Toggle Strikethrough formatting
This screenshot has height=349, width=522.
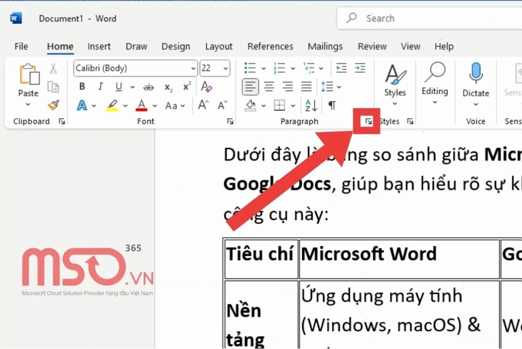148,87
